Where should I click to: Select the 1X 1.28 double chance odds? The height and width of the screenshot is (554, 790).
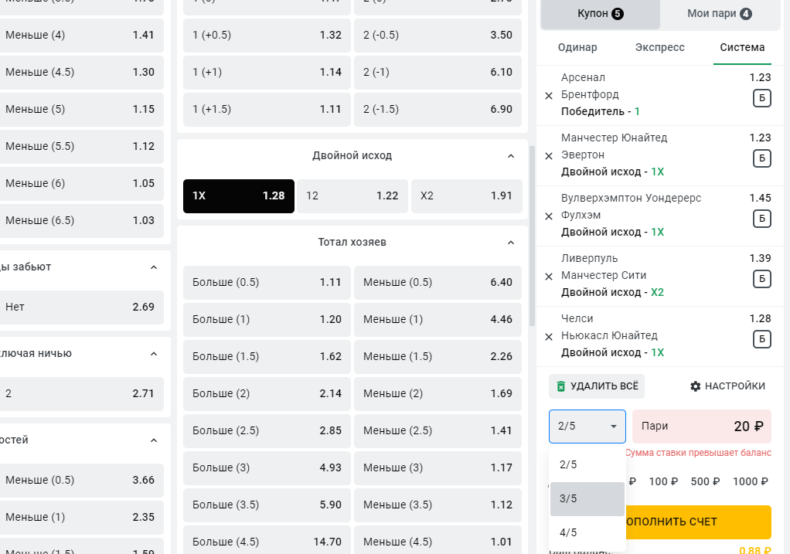click(x=239, y=196)
